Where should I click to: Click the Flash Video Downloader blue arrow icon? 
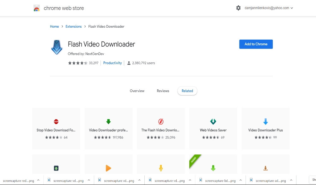[57, 48]
